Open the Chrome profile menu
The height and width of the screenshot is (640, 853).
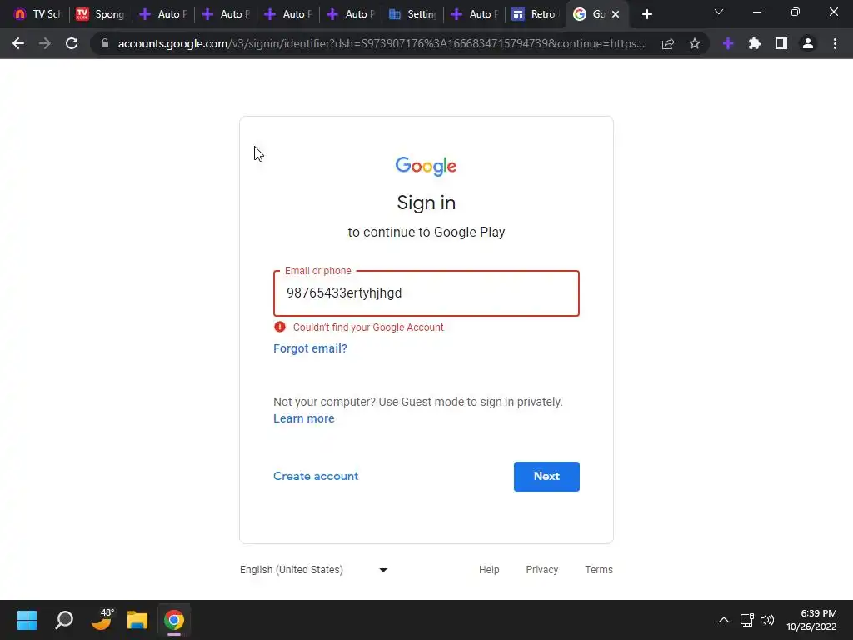click(808, 43)
